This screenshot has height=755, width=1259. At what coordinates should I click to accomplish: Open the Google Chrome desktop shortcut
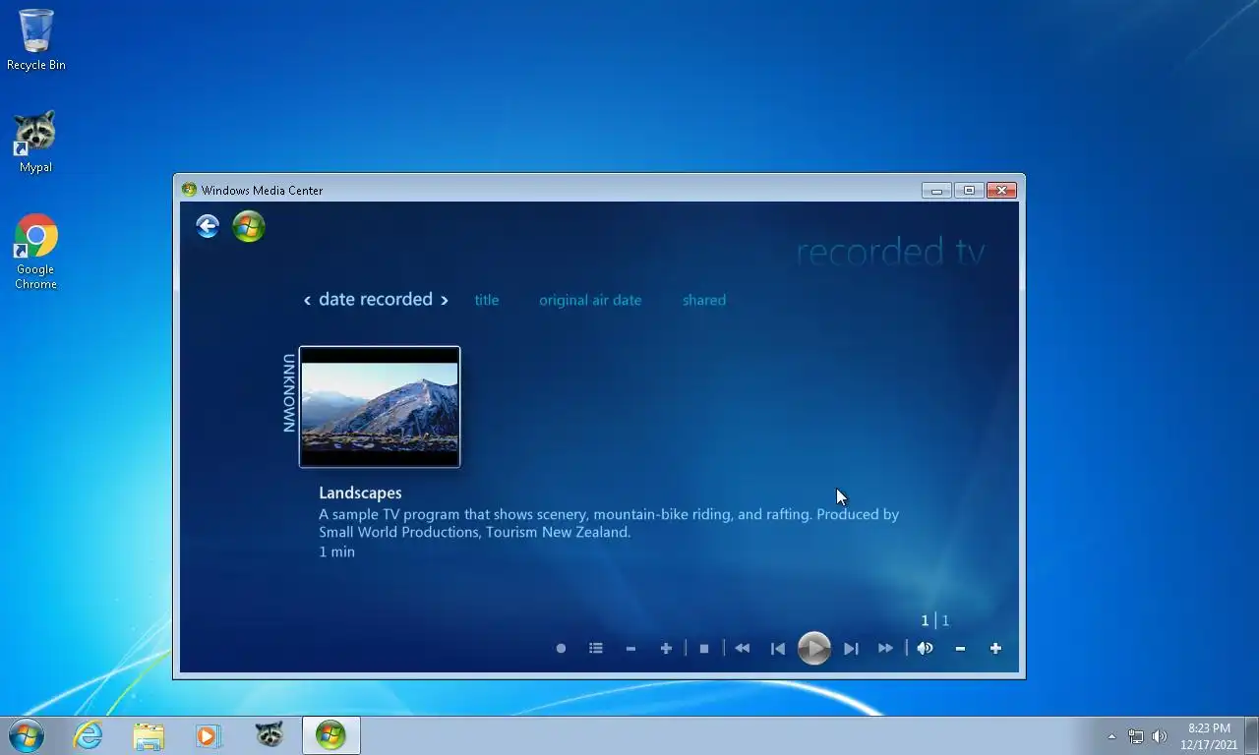coord(35,252)
